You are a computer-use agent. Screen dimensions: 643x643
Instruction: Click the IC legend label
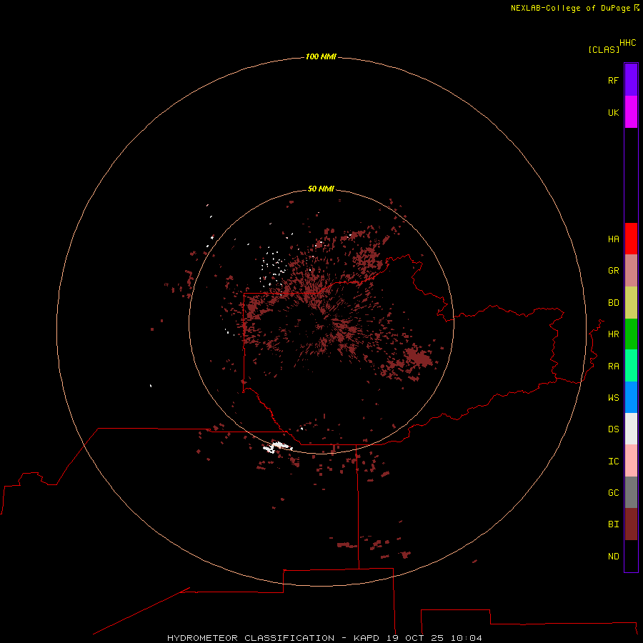(x=613, y=462)
